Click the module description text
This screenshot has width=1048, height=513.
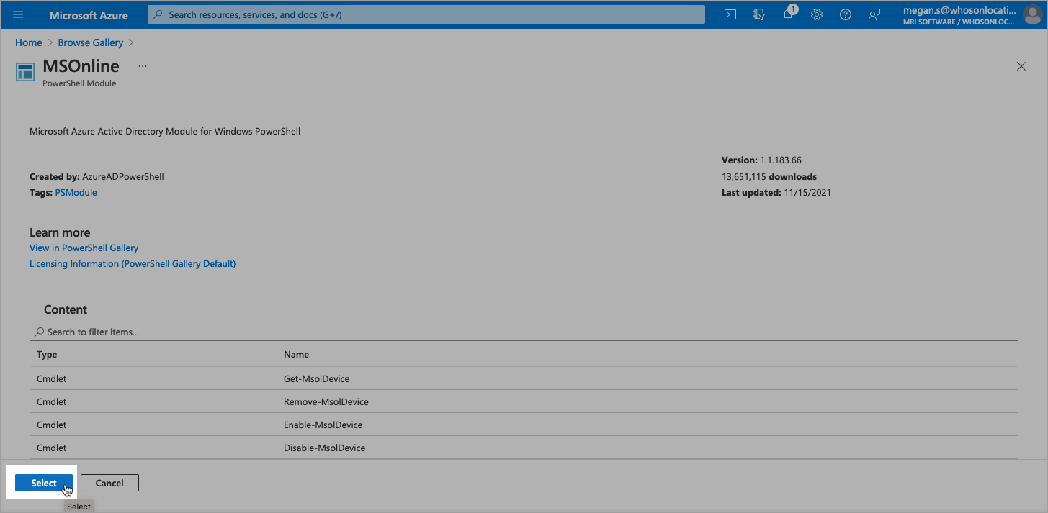coord(165,132)
